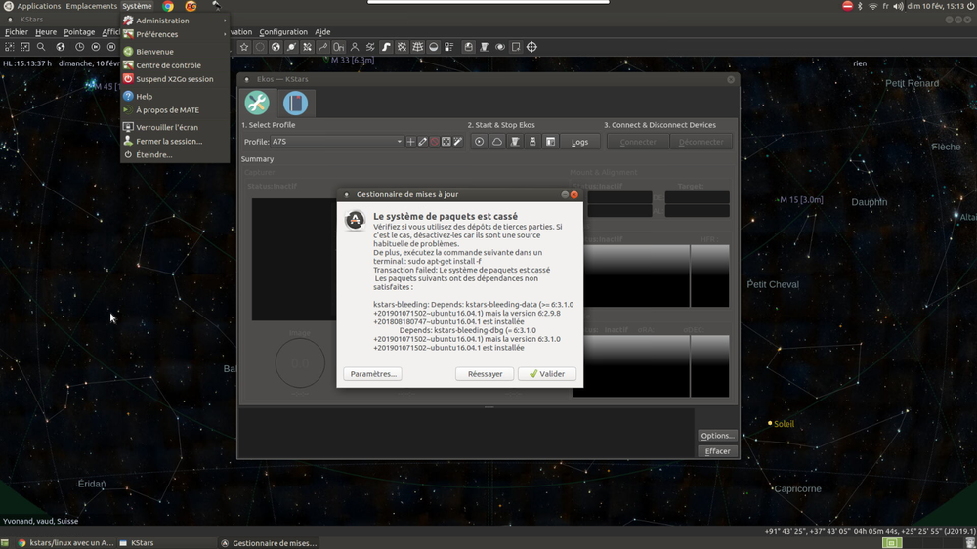Click the Paramètres… button
The height and width of the screenshot is (549, 977).
pyautogui.click(x=372, y=374)
